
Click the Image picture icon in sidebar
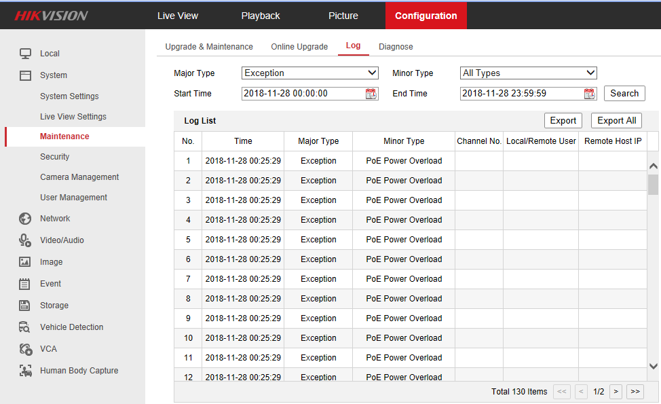click(25, 262)
